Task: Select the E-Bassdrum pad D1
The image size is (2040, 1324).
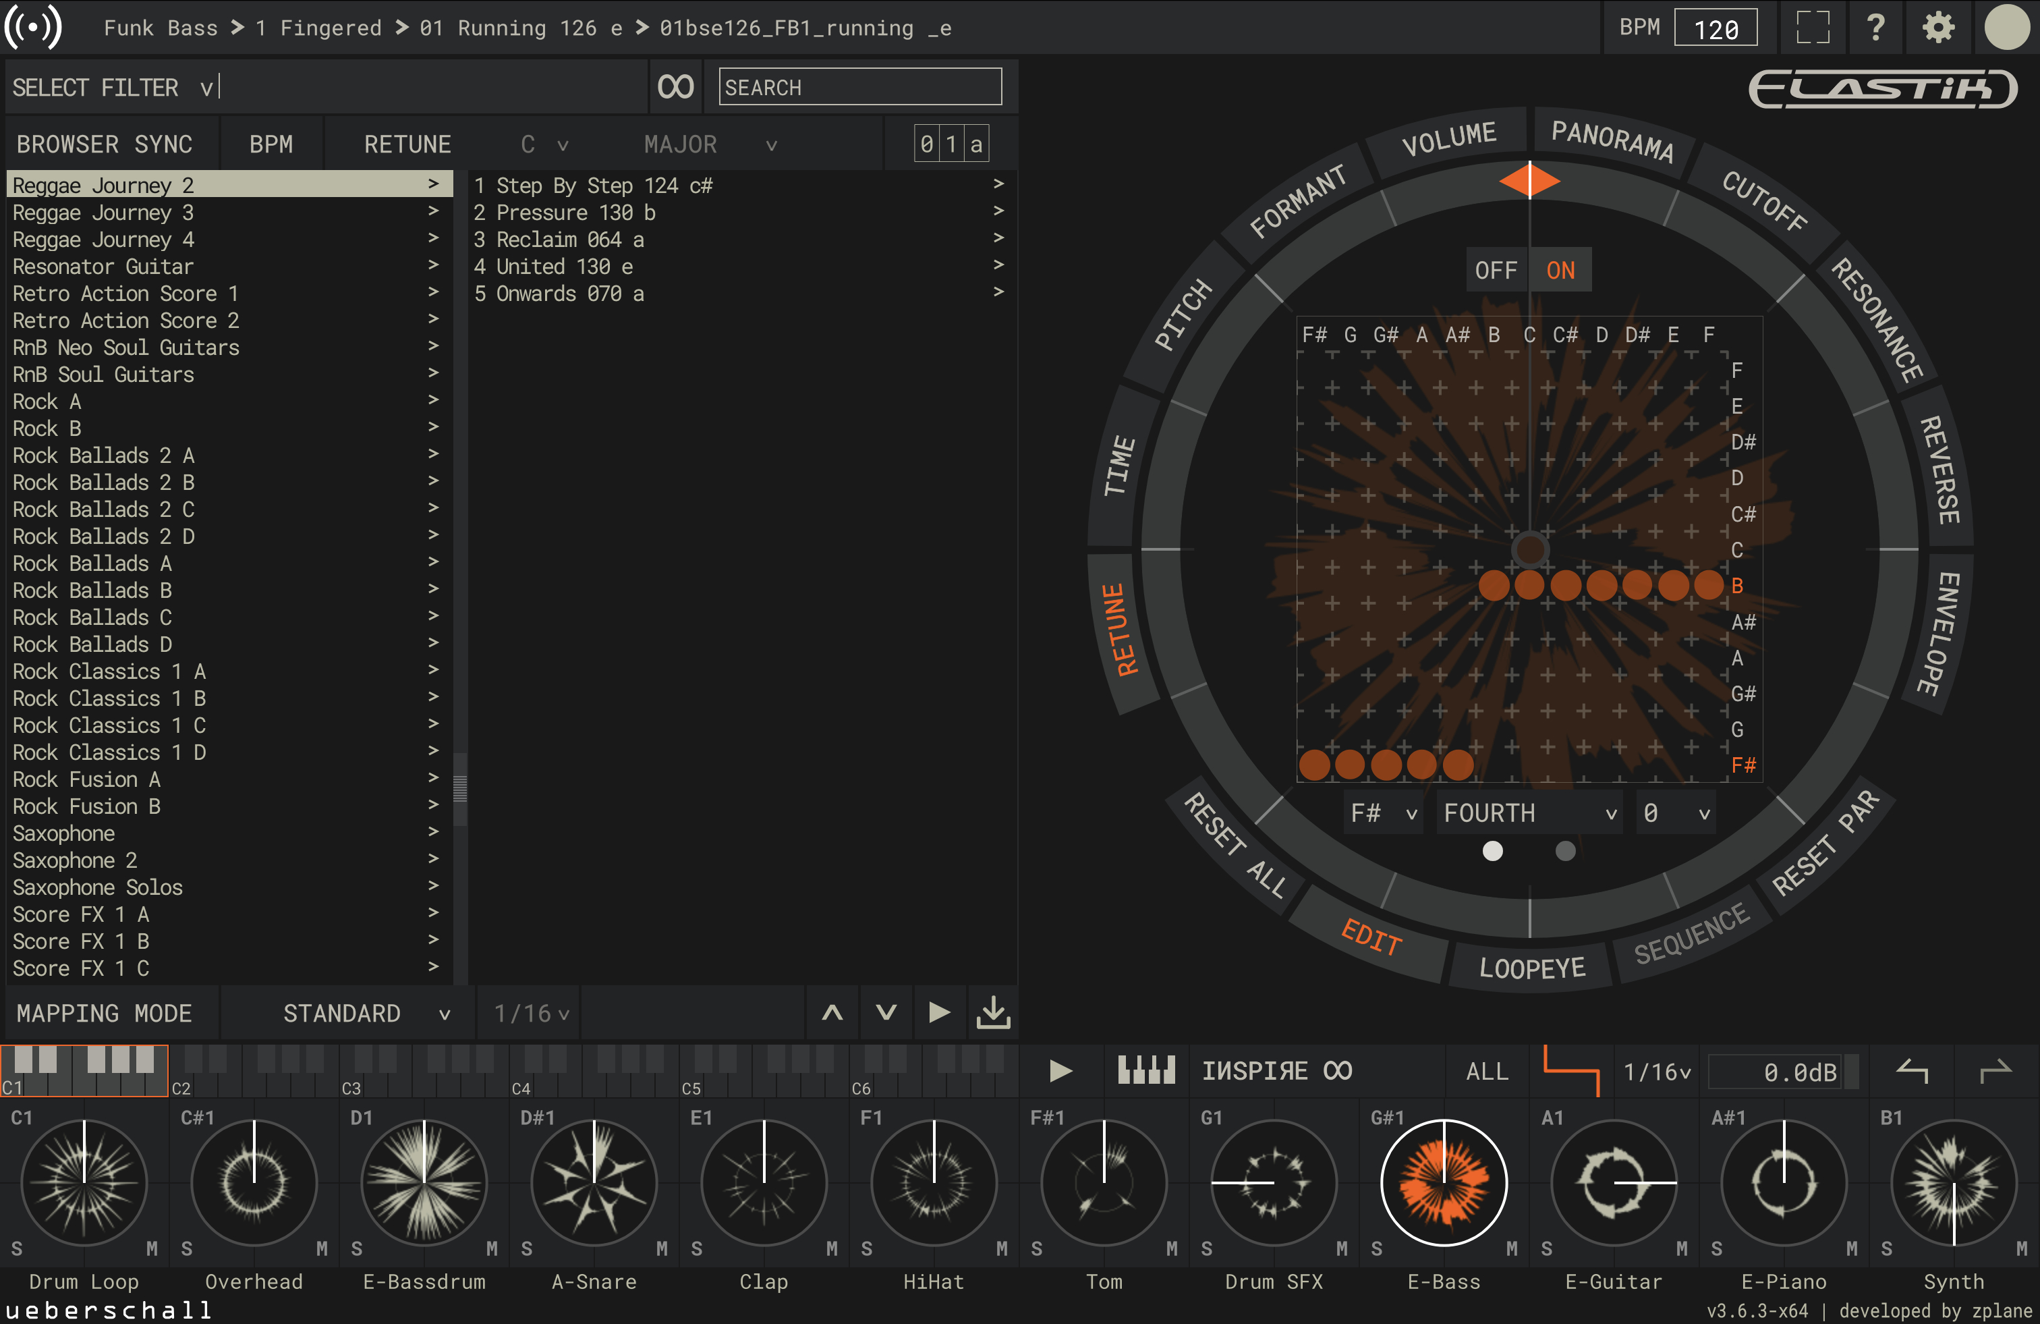Action: click(424, 1182)
